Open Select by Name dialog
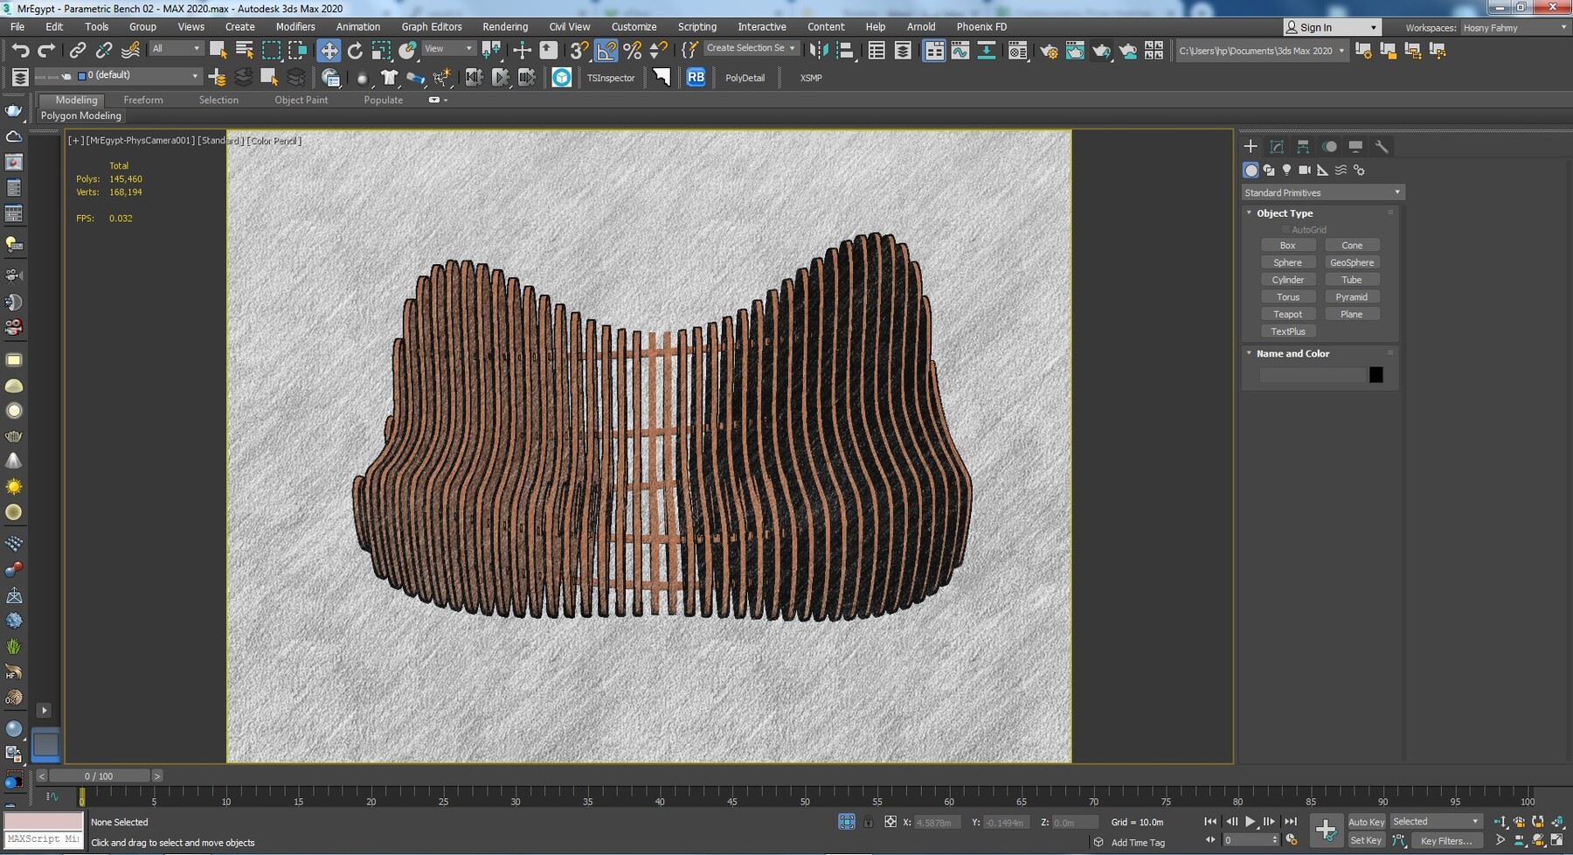 [243, 49]
